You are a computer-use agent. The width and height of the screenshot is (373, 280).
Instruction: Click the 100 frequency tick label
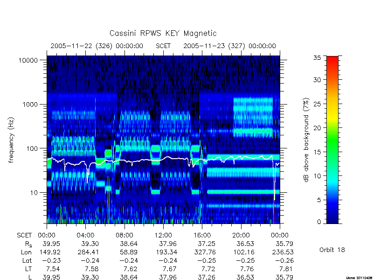coord(32,148)
